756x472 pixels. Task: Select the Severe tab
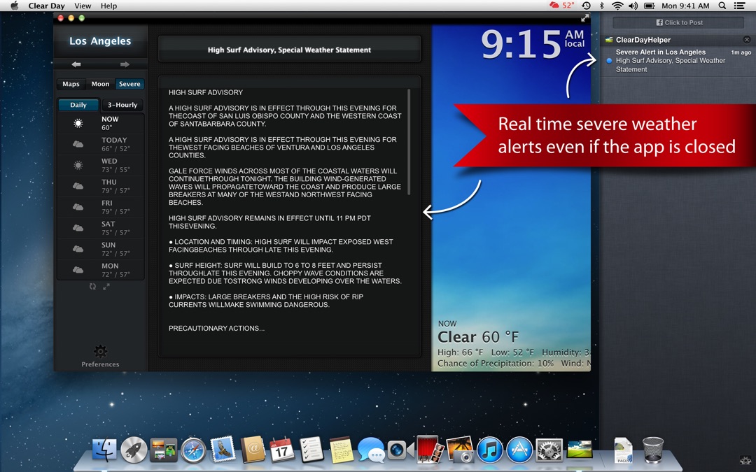pos(129,84)
